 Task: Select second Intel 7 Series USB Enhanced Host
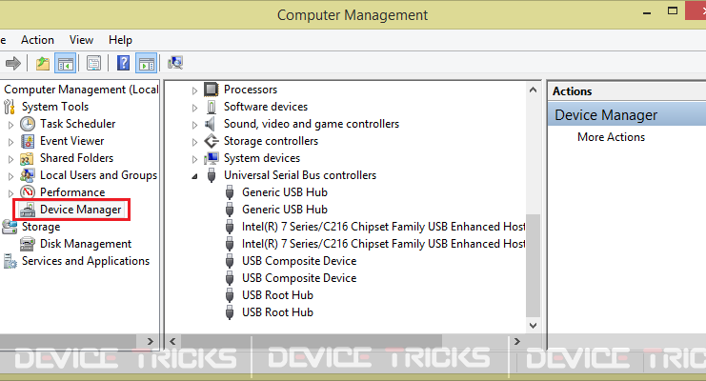click(383, 244)
